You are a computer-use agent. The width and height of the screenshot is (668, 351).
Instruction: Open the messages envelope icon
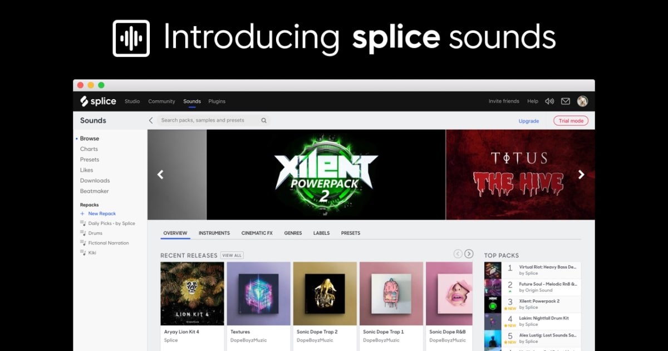566,101
